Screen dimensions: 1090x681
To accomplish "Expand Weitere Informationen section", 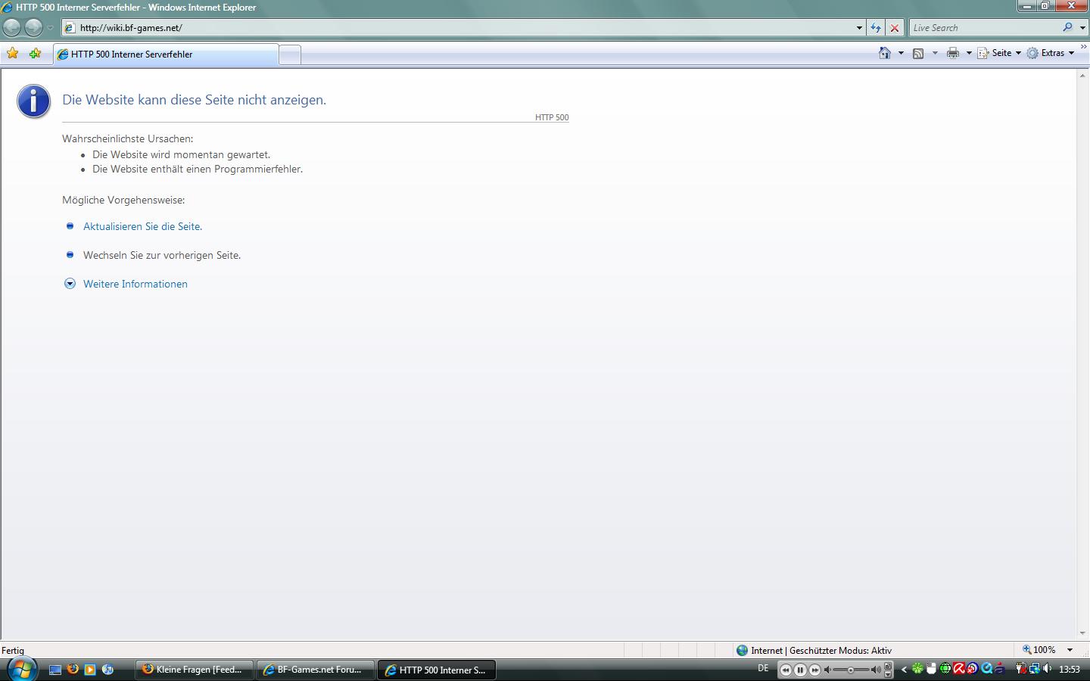I will [135, 284].
